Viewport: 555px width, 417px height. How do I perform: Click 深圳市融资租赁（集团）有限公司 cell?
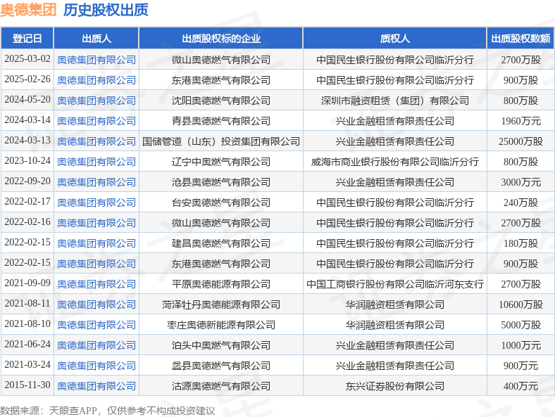(395, 101)
